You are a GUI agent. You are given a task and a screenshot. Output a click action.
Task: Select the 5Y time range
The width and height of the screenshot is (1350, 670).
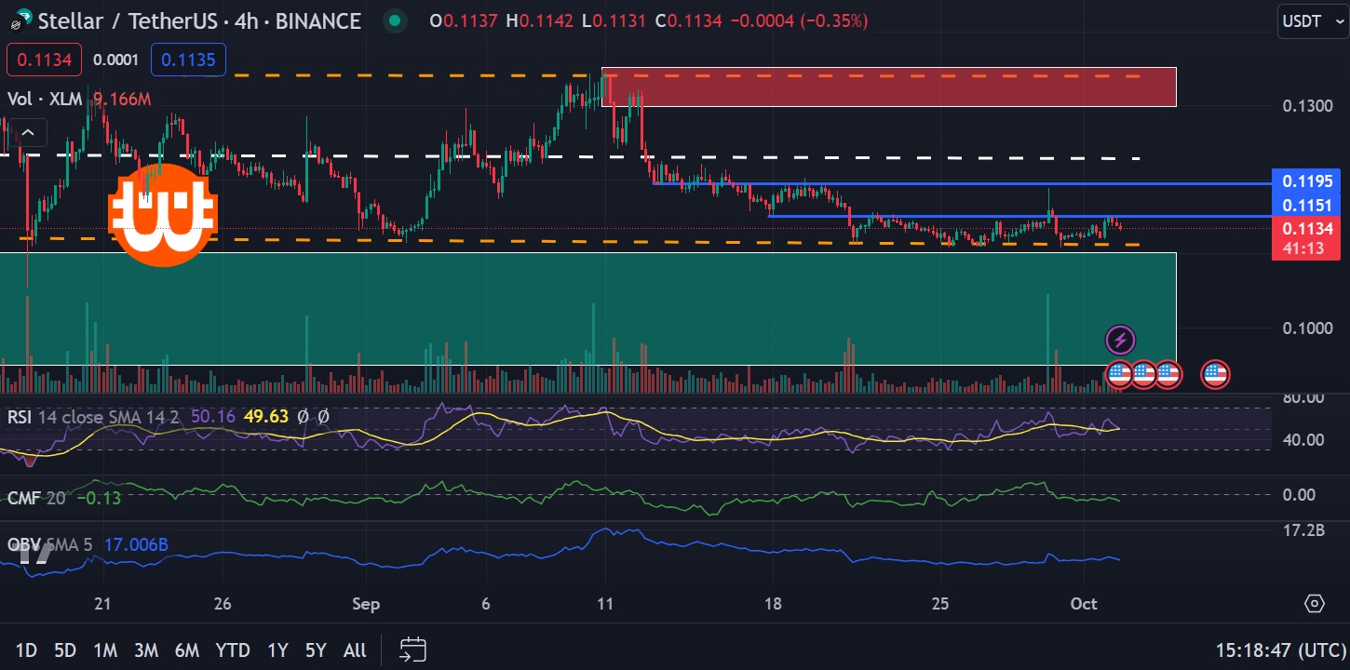click(x=317, y=650)
